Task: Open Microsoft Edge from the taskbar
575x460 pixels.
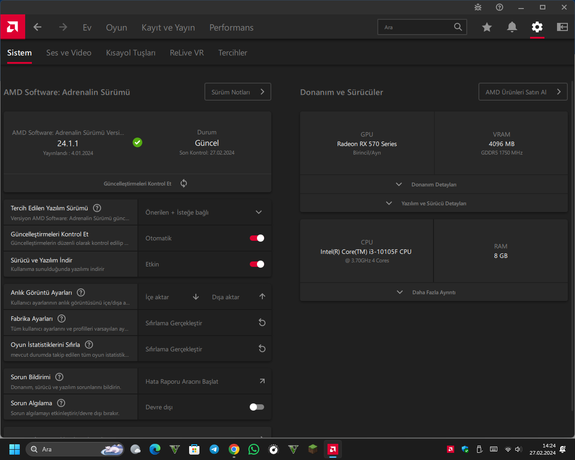Action: (x=155, y=449)
